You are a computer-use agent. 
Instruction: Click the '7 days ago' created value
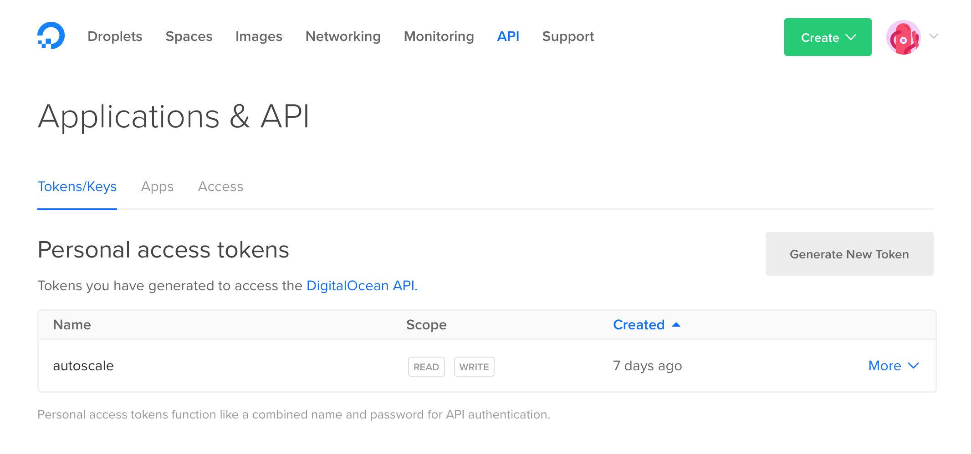click(647, 366)
